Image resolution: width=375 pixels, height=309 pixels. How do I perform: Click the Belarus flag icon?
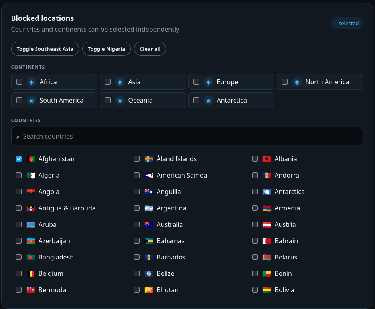(x=267, y=257)
